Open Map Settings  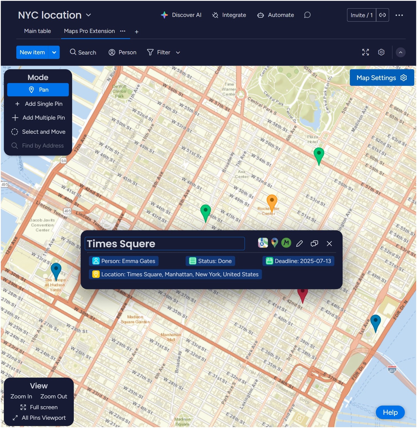(x=381, y=78)
